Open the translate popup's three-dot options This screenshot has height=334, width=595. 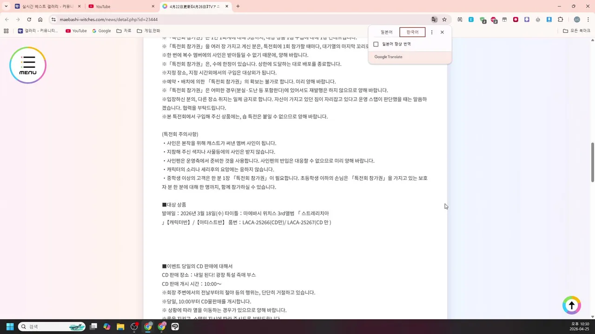click(432, 32)
